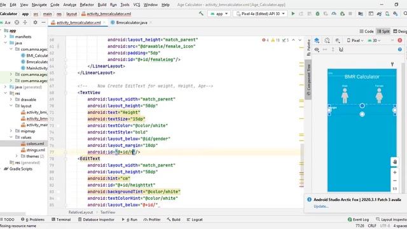
Task: Run the app with green play icon
Action: [293, 13]
